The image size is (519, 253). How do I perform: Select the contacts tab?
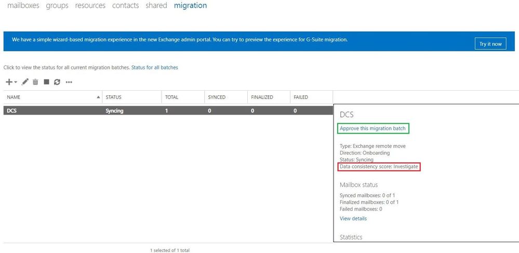[x=125, y=6]
